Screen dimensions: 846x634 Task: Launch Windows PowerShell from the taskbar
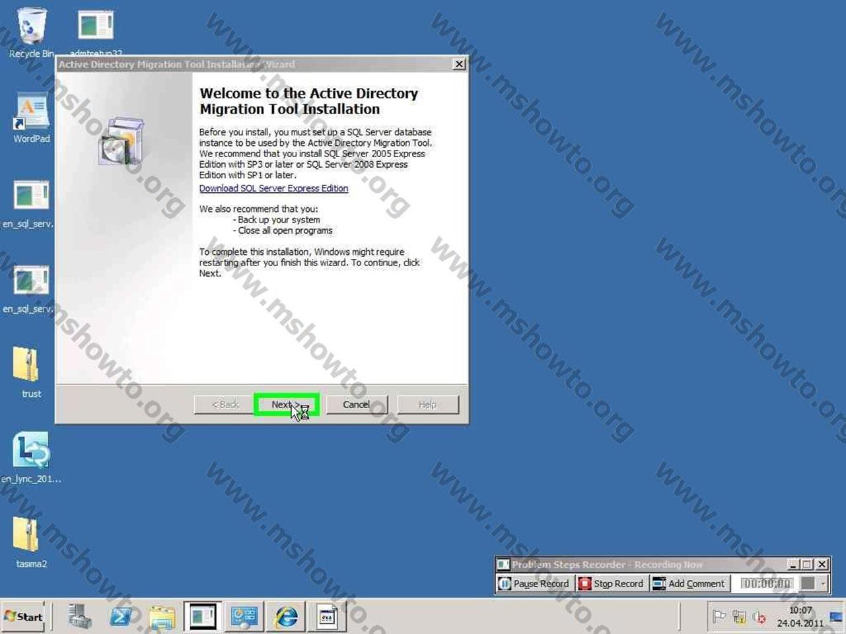pos(121,617)
